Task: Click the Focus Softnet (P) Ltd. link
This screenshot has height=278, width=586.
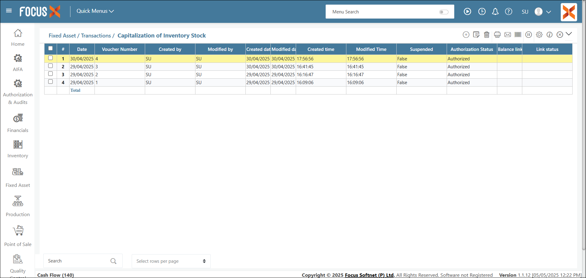Action: coord(369,275)
